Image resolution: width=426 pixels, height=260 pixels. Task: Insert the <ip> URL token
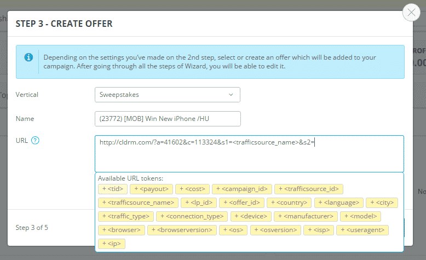pos(112,244)
